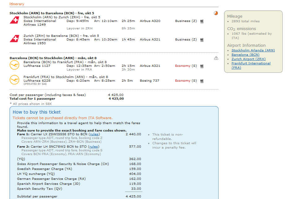Select 'Stockholm (ARN) to Barcelona (BCN)' trip header
The height and width of the screenshot is (199, 295).
(x=52, y=13)
